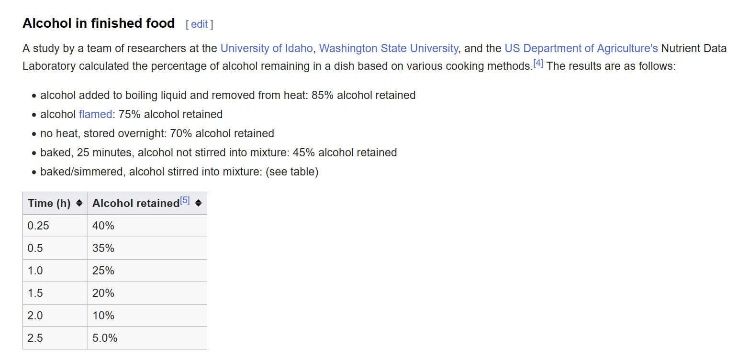Open the University of Idaho link
The image size is (749, 359).
(266, 48)
